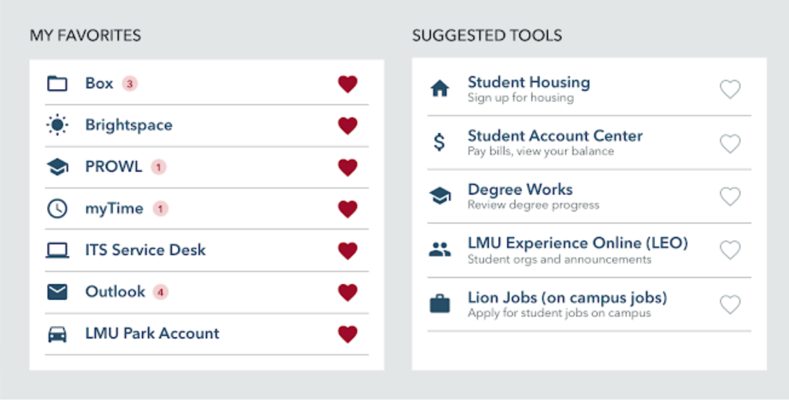The height and width of the screenshot is (400, 789).
Task: Click the Outlook notification badge showing 4
Action: click(x=161, y=293)
